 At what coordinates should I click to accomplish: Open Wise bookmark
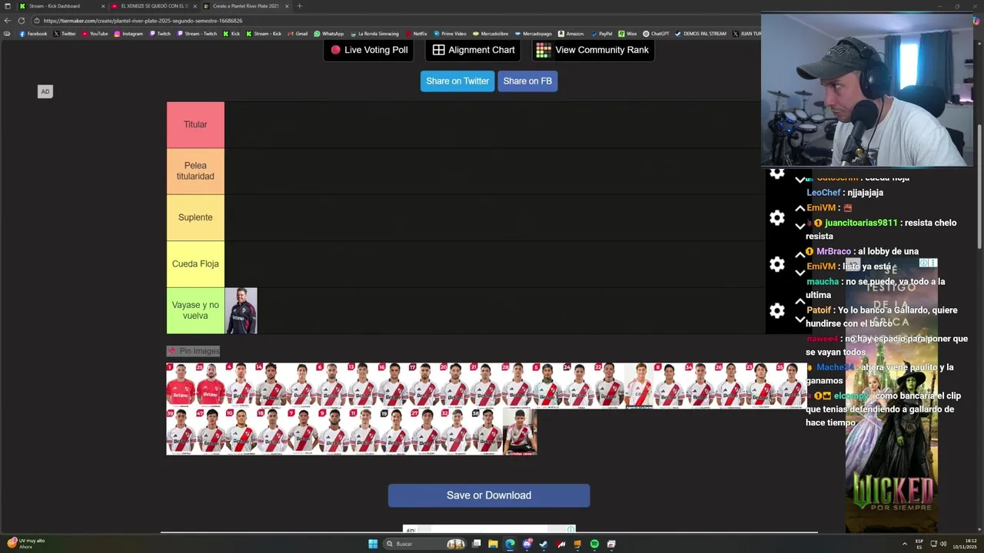pos(627,34)
